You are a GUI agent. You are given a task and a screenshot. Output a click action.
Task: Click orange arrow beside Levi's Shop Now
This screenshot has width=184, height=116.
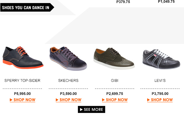tap(148, 100)
